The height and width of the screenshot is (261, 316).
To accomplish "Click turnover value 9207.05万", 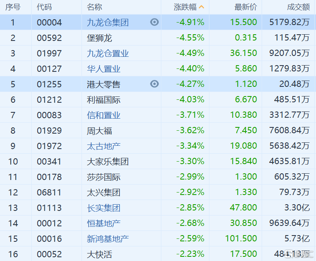I will (x=290, y=53).
